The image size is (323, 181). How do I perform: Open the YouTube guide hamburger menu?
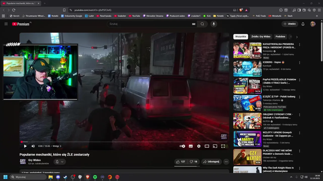click(6, 24)
